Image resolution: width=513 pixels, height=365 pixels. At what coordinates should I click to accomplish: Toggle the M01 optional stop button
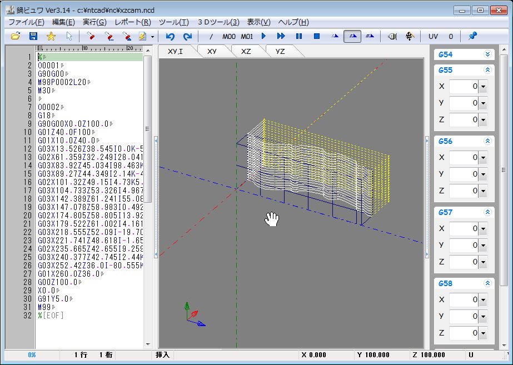[247, 36]
